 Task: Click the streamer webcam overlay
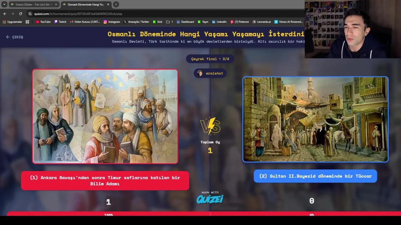click(353, 29)
